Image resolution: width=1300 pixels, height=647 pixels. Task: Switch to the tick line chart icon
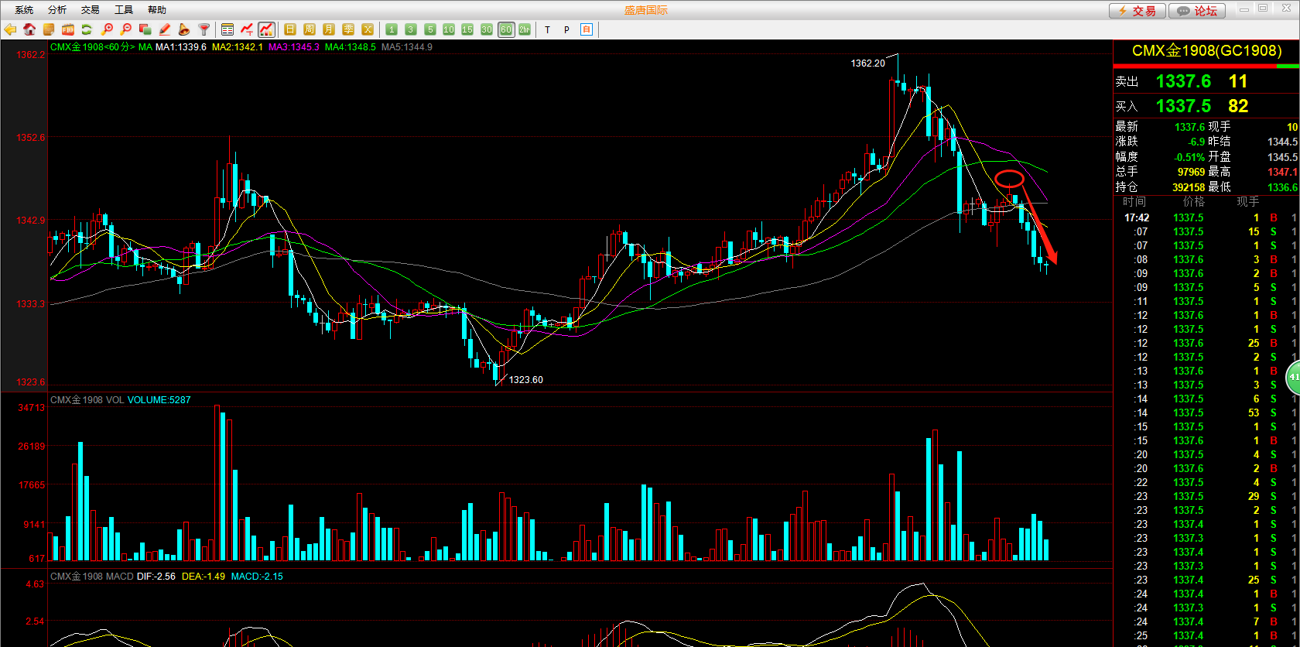tap(247, 29)
